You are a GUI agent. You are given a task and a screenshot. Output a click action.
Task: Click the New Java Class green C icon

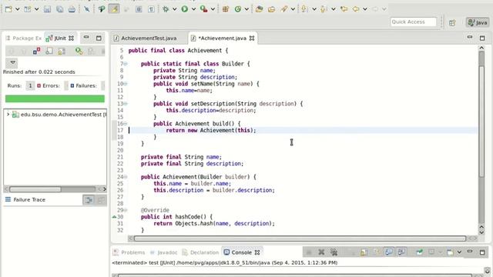[x=238, y=9]
